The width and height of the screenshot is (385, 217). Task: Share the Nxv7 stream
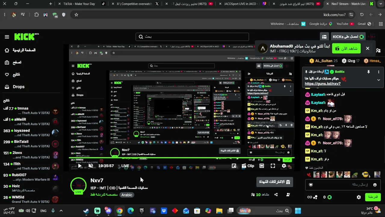[x=276, y=195]
